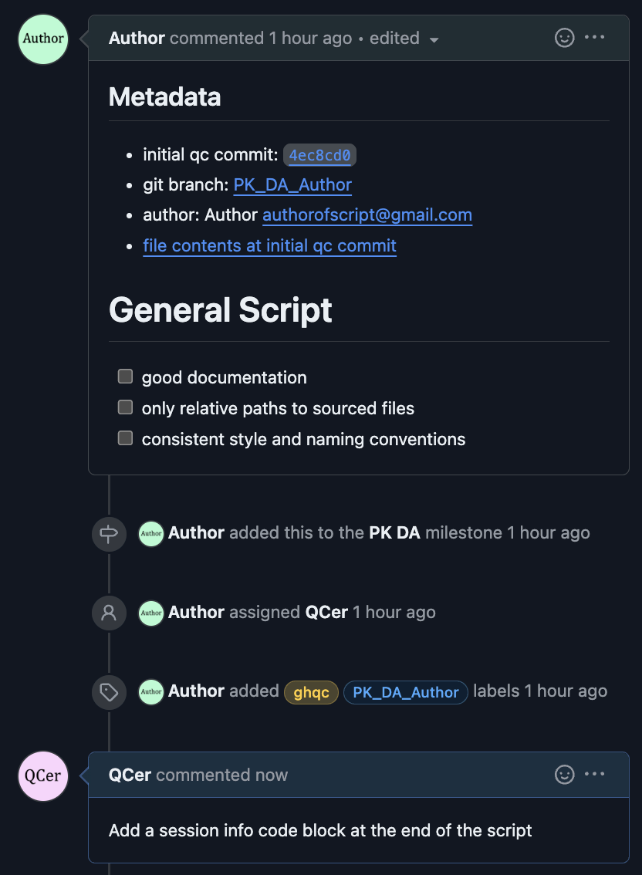Check only relative paths to sourced files
The height and width of the screenshot is (875, 642).
[125, 407]
